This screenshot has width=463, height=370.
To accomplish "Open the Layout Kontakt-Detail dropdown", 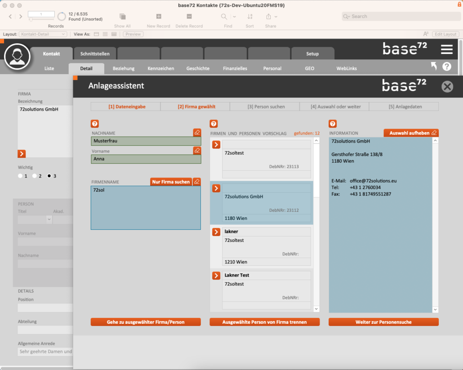I will click(43, 34).
